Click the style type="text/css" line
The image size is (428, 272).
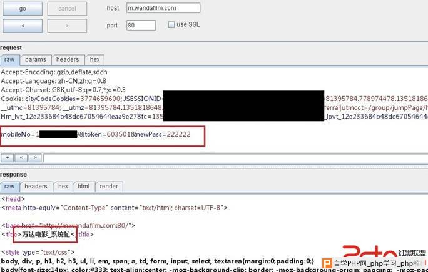(x=38, y=252)
